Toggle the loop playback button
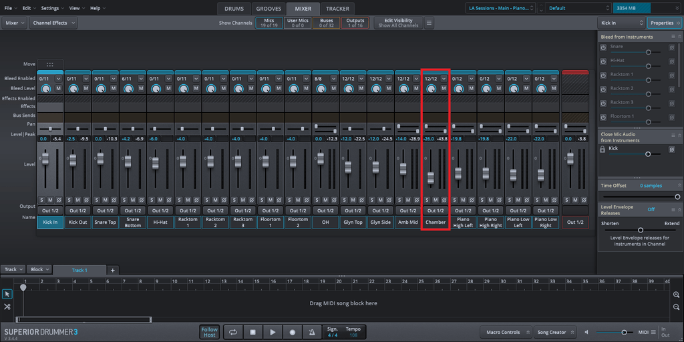Screen dimensions: 684x342 (233, 332)
